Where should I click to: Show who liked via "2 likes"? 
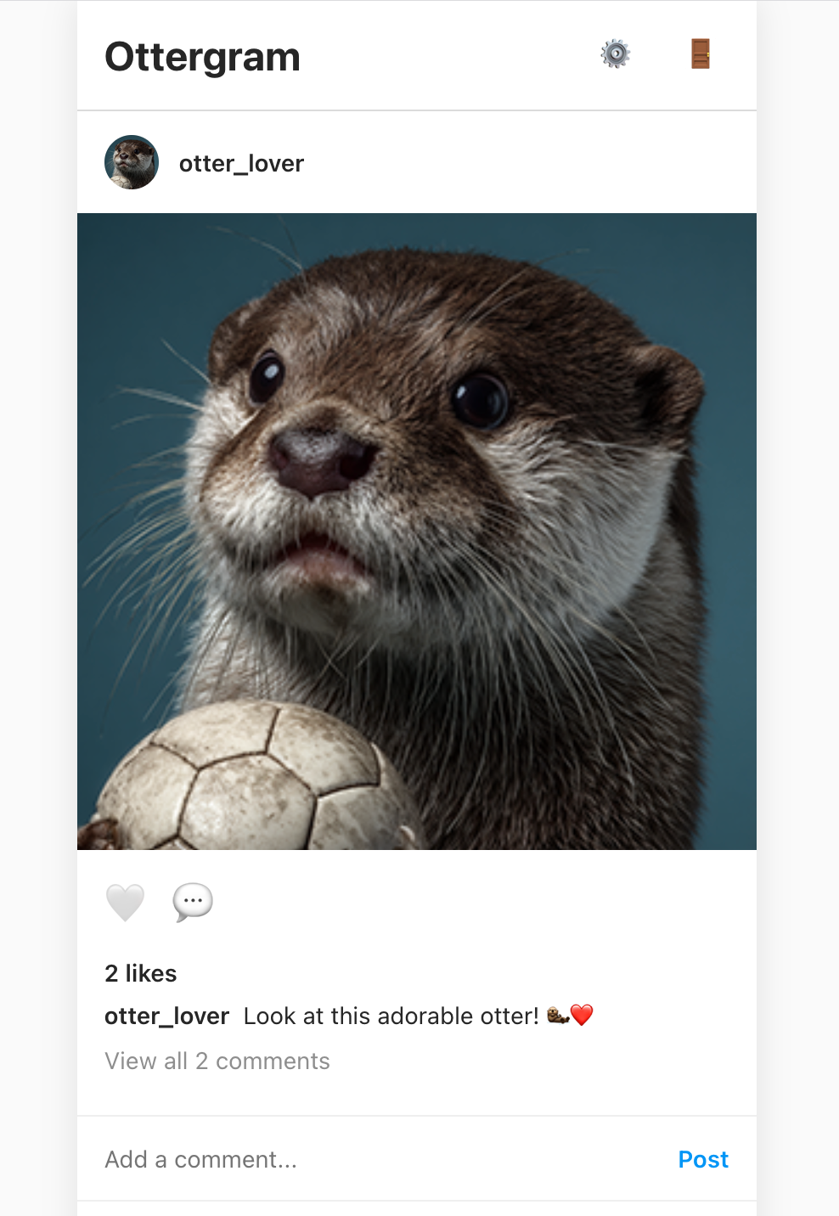coord(141,973)
